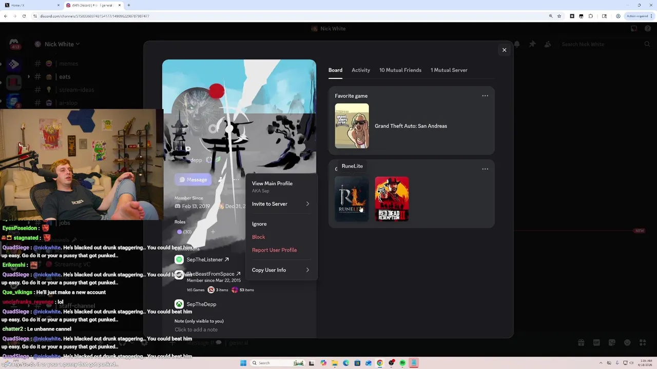Bookmark this page with star icon
The height and width of the screenshot is (369, 657).
click(559, 16)
